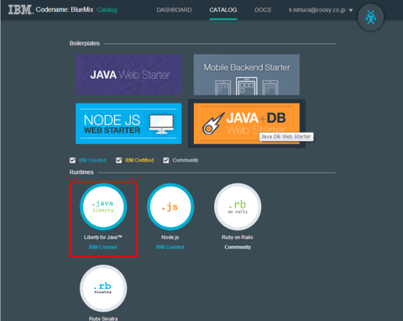The width and height of the screenshot is (403, 321).
Task: Switch to the CATALOG tab
Action: tap(223, 10)
